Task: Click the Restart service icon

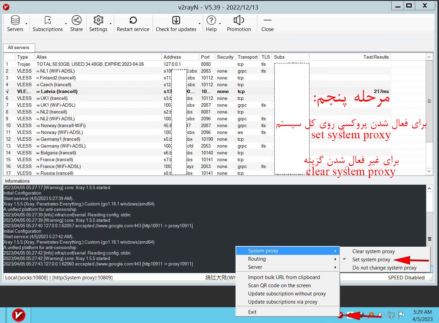Action: point(133,20)
